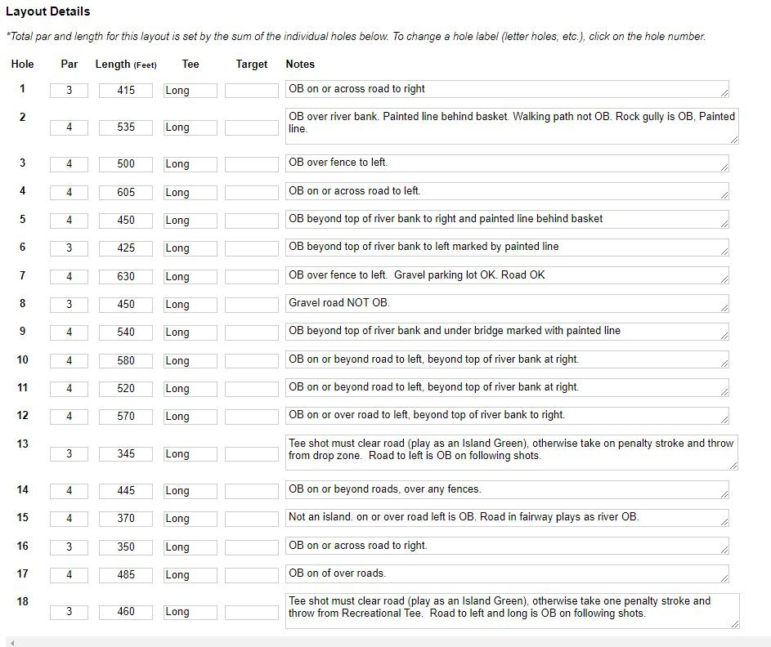Screen dimensions: 771x647
Task: Click Notes box for hole 8 gravel road
Action: click(504, 303)
